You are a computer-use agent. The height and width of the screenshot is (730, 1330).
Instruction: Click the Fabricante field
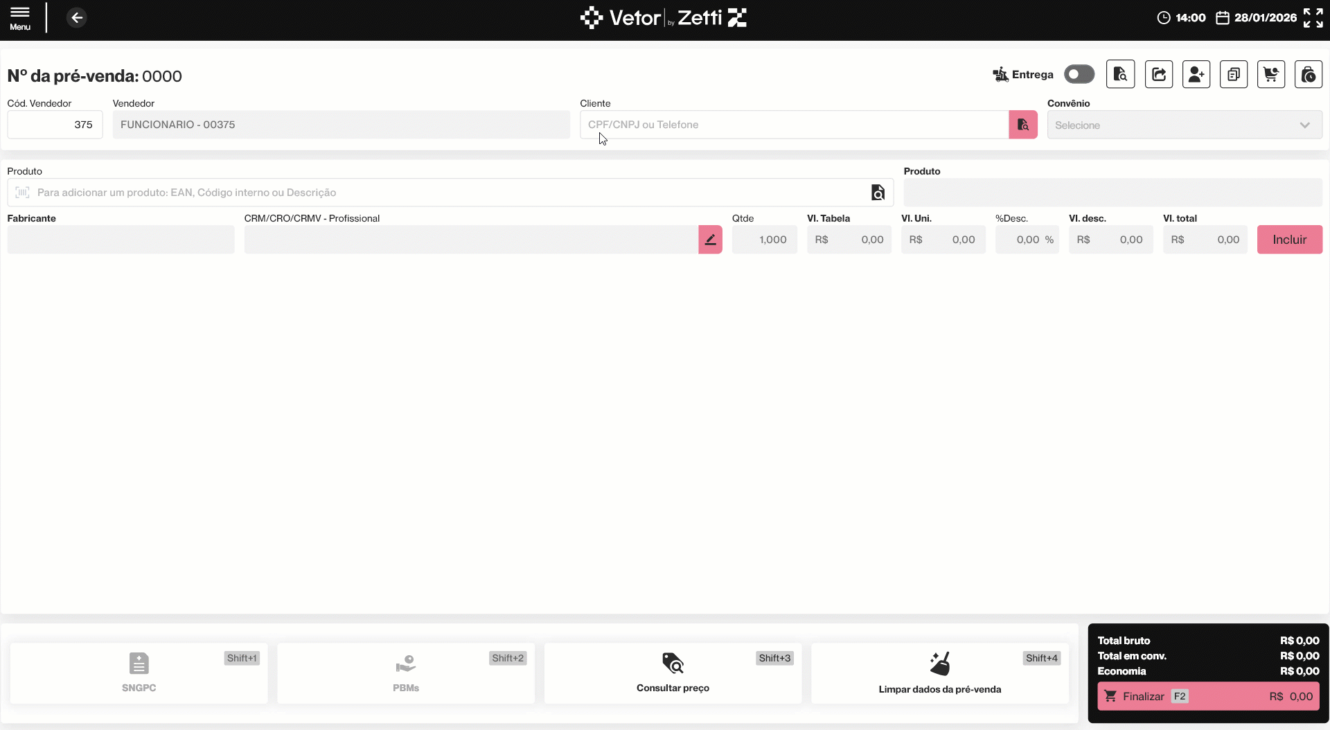pos(121,240)
